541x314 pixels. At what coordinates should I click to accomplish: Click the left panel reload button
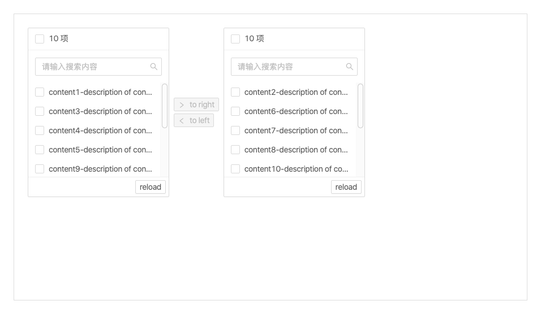[151, 187]
